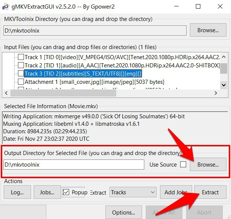Click the horizontal scrollbar right arrow
This screenshot has width=231, height=219.
216,93
